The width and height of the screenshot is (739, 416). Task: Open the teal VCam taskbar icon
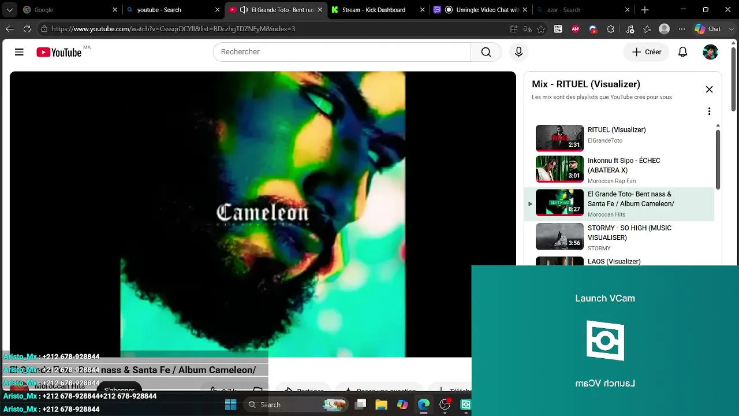tap(465, 404)
